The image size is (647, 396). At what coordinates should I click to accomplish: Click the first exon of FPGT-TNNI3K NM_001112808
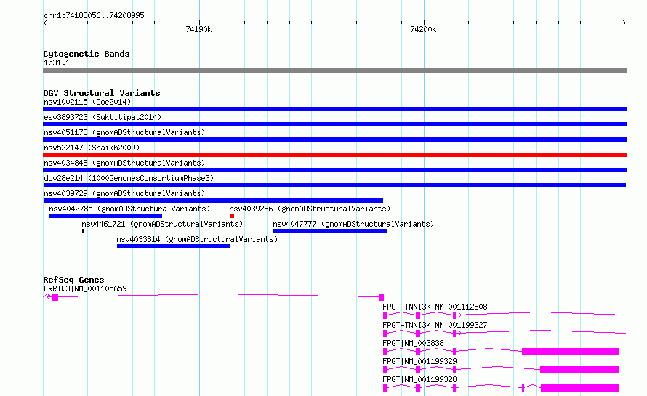pos(385,315)
